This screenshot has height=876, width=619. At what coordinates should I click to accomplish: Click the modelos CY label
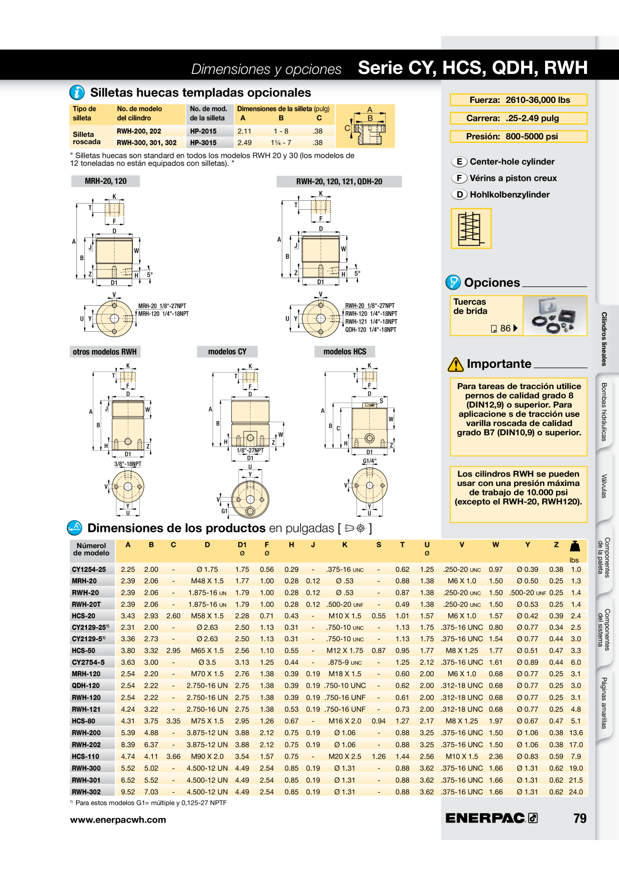coord(227,352)
